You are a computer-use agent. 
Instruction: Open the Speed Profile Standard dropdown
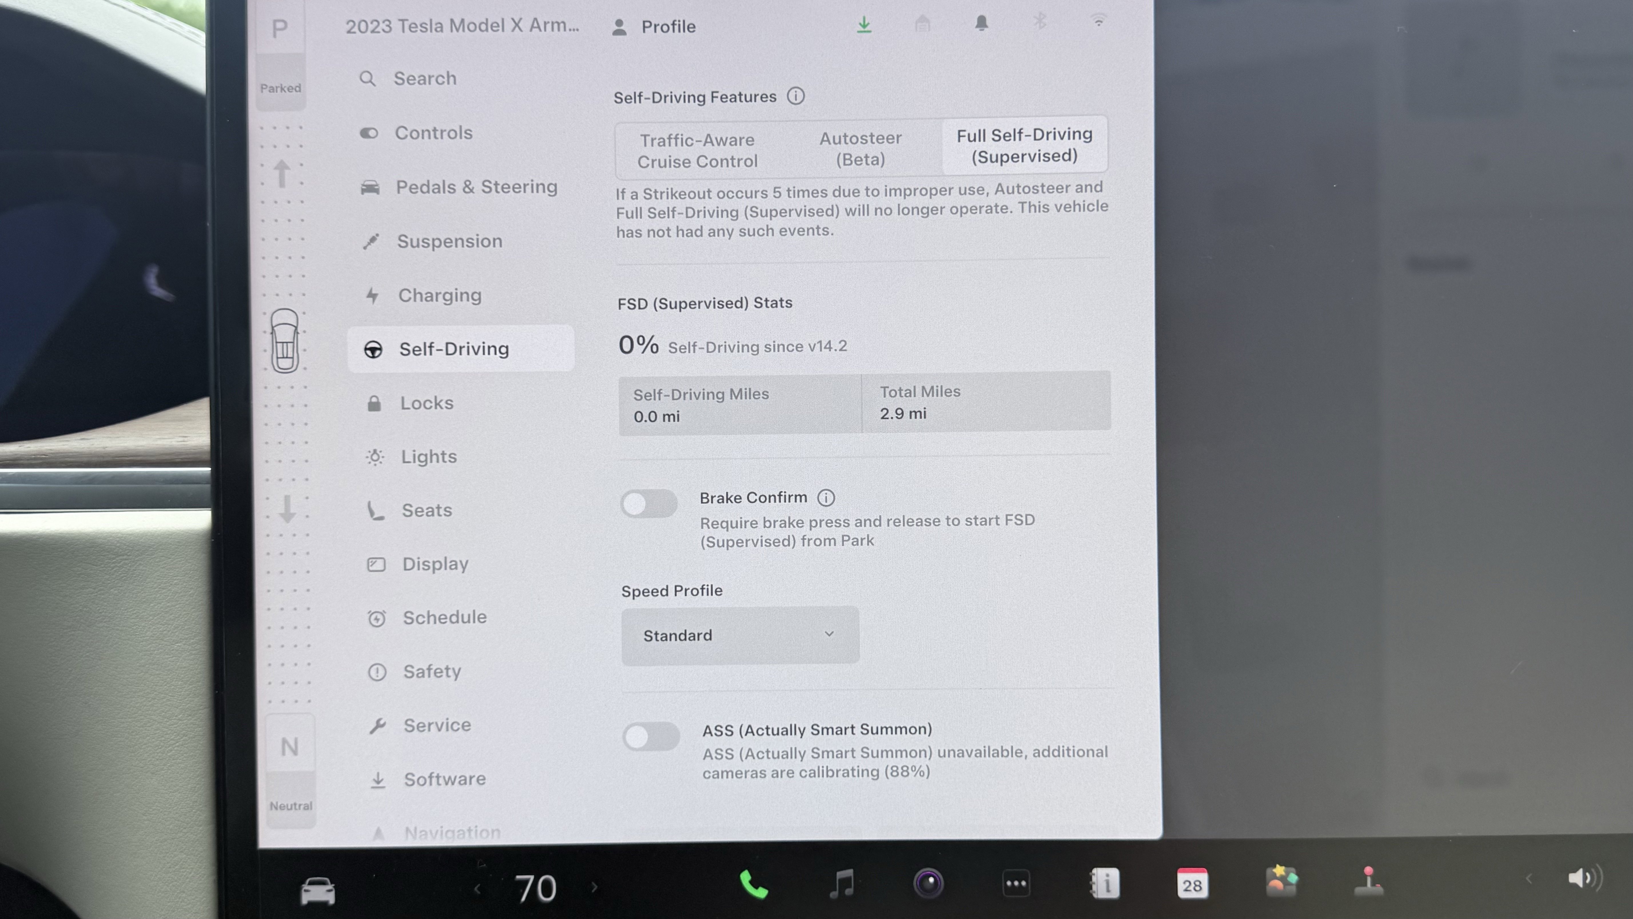[740, 636]
